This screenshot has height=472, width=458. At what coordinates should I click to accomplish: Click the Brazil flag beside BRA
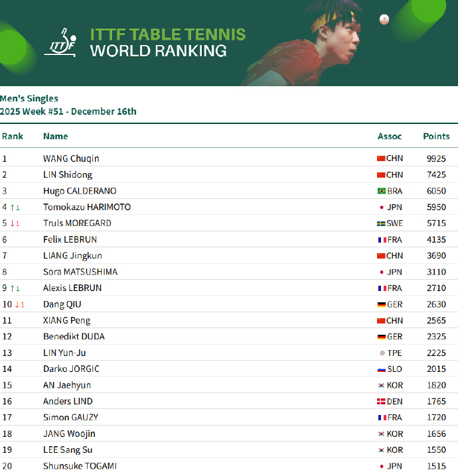pos(381,191)
